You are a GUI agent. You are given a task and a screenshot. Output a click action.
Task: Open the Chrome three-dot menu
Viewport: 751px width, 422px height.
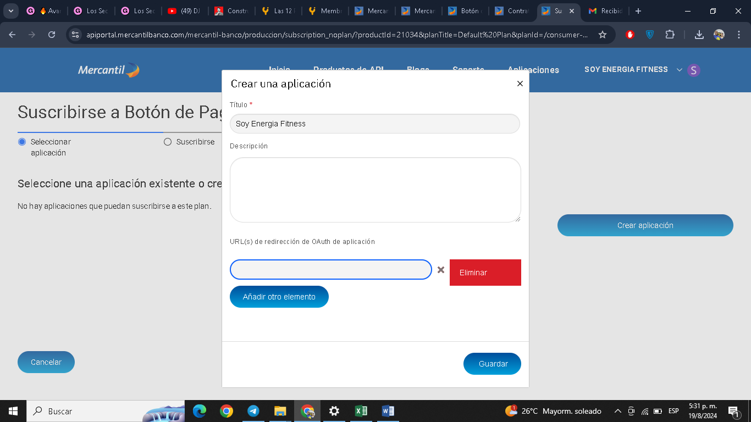click(x=739, y=35)
